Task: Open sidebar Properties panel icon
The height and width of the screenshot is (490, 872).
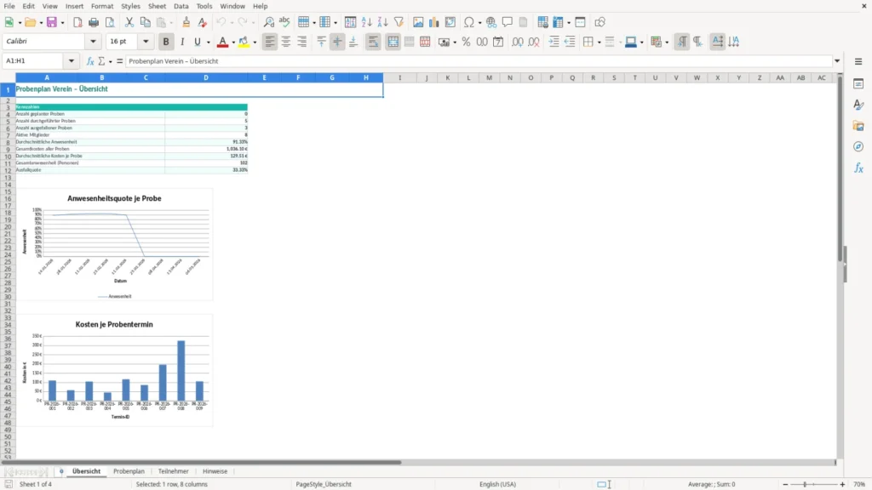Action: point(858,84)
